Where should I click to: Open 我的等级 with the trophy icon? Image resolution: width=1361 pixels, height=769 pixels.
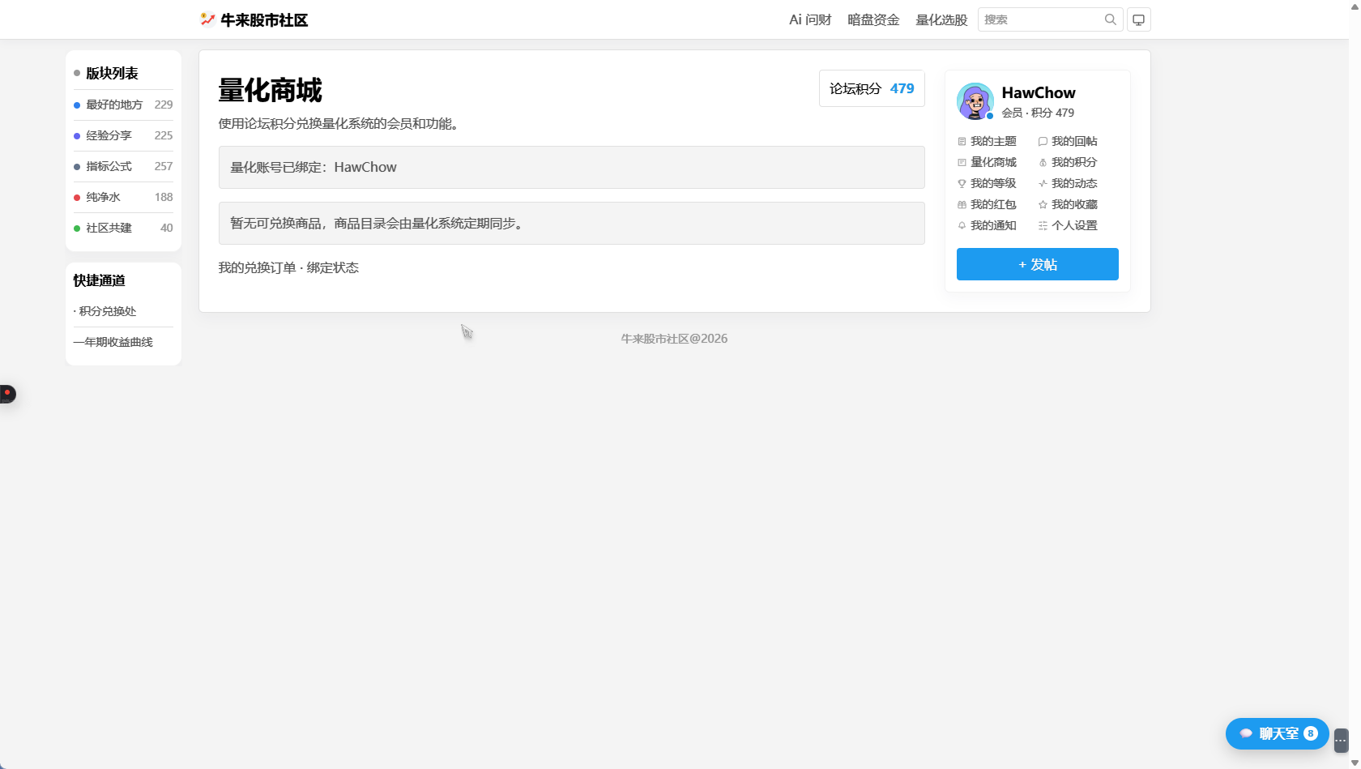pos(987,183)
